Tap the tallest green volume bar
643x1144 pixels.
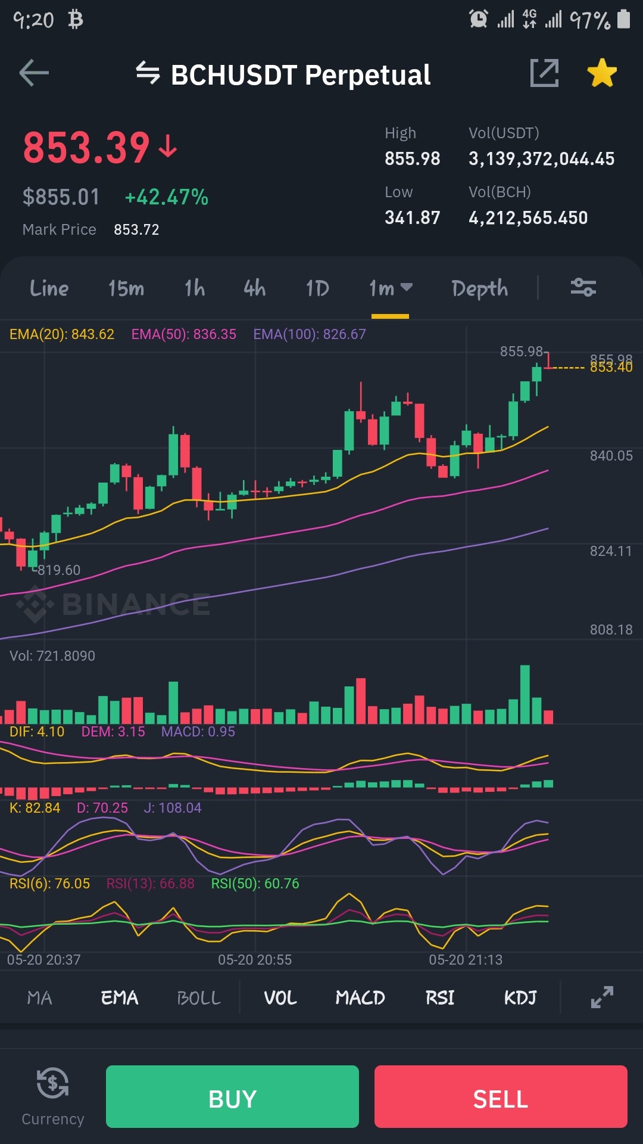point(525,694)
